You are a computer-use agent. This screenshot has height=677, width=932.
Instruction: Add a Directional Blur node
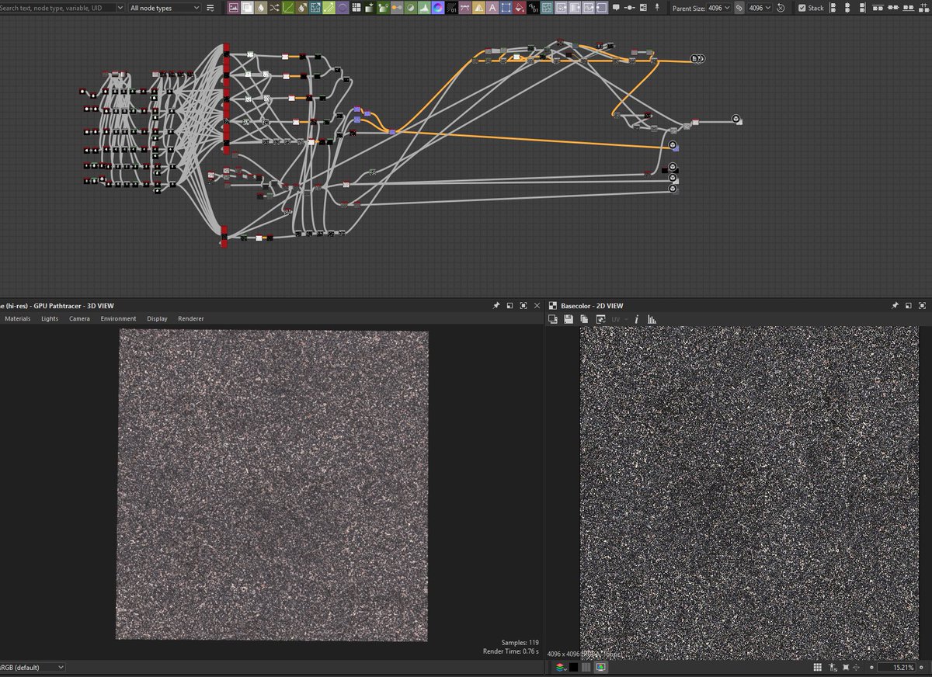301,8
